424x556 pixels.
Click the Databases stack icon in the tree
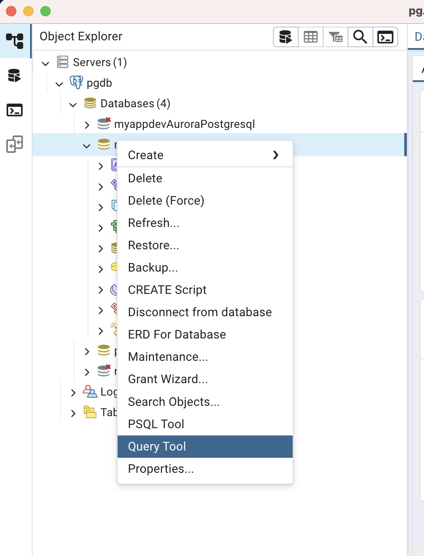90,103
